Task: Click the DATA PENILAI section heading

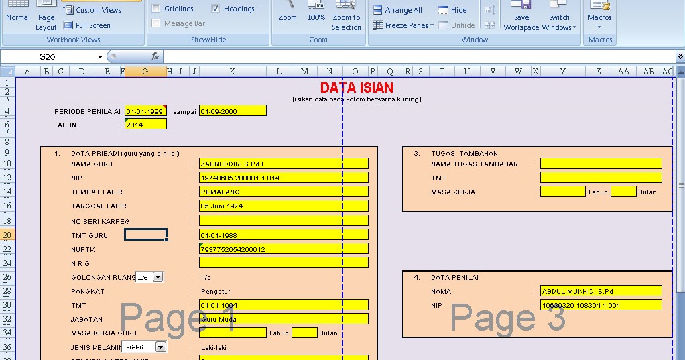Action: [x=454, y=278]
